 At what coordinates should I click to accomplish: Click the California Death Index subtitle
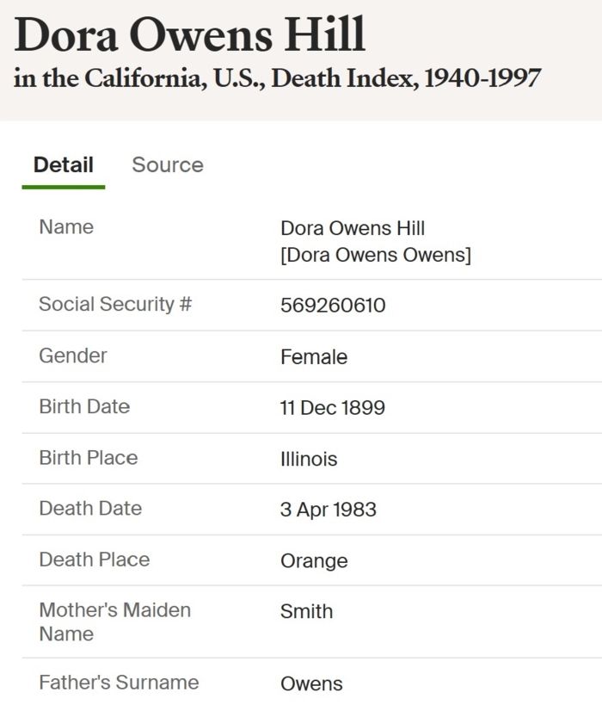(277, 78)
